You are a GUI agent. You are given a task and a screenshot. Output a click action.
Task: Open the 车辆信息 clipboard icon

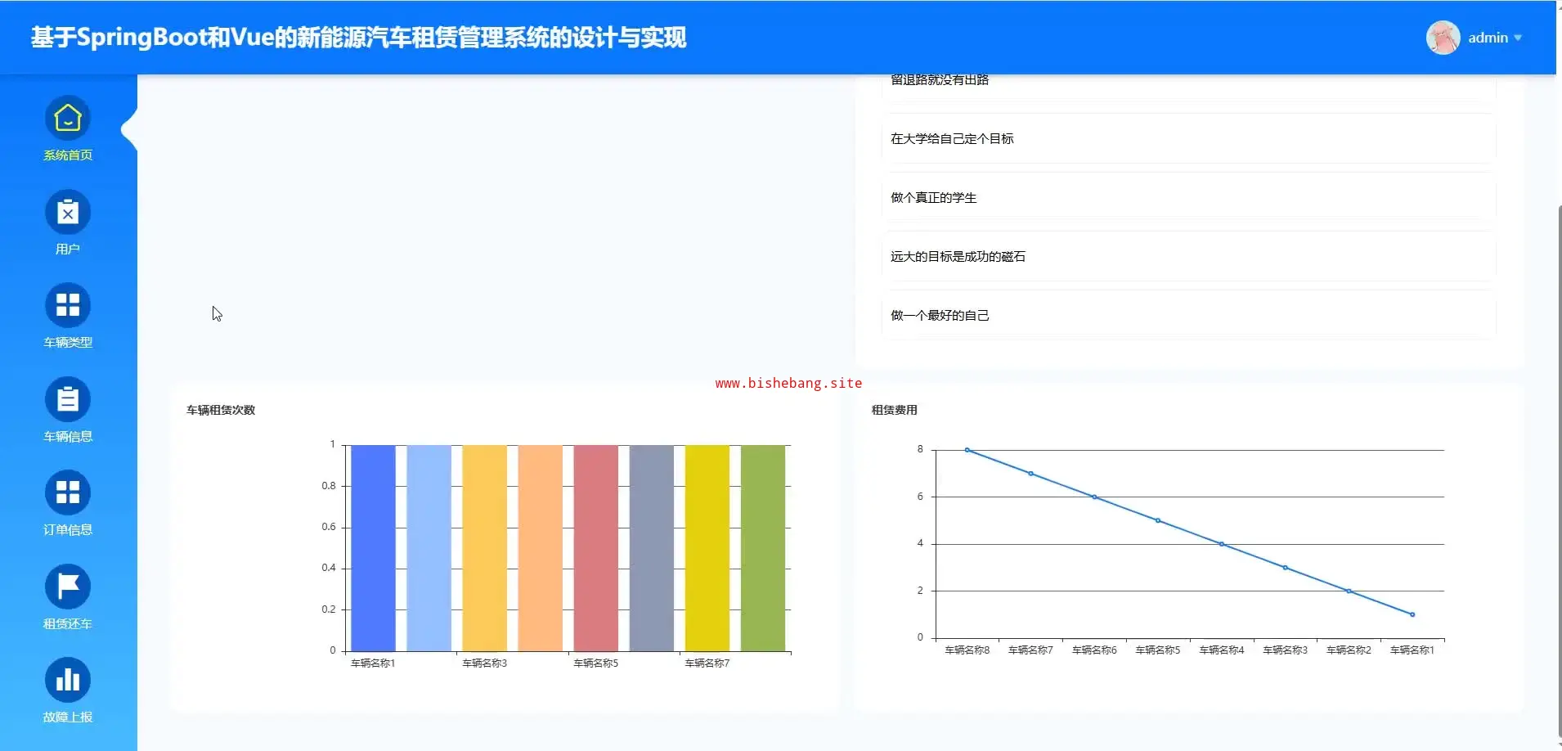tap(68, 400)
